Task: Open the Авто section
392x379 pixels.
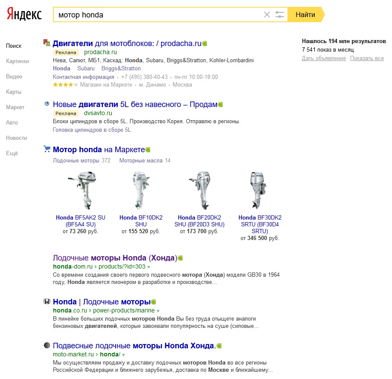Action: coord(12,122)
